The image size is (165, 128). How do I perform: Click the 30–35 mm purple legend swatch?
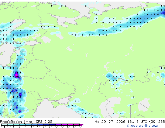tap(58, 125)
